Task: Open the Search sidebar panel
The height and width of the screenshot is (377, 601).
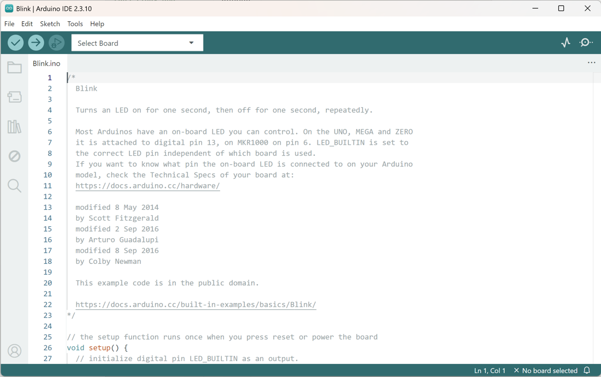Action: 15,186
